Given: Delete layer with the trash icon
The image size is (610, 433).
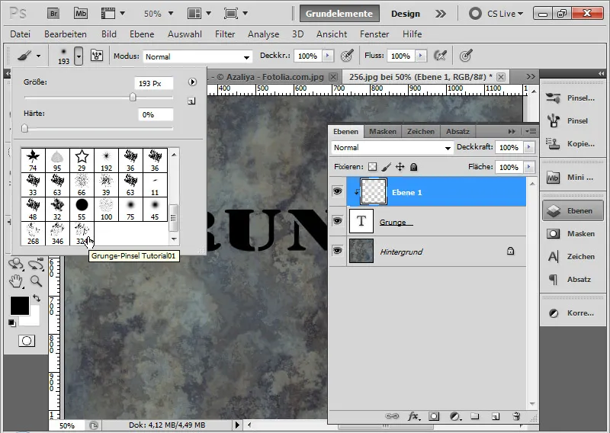Looking at the screenshot, I should click(x=516, y=416).
